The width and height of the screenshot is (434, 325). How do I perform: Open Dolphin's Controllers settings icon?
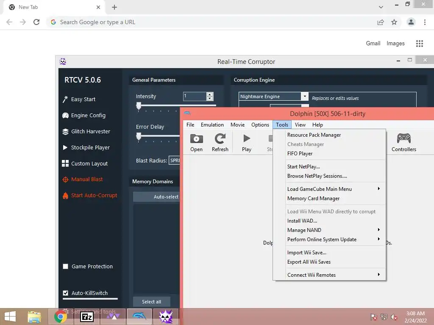pos(404,142)
